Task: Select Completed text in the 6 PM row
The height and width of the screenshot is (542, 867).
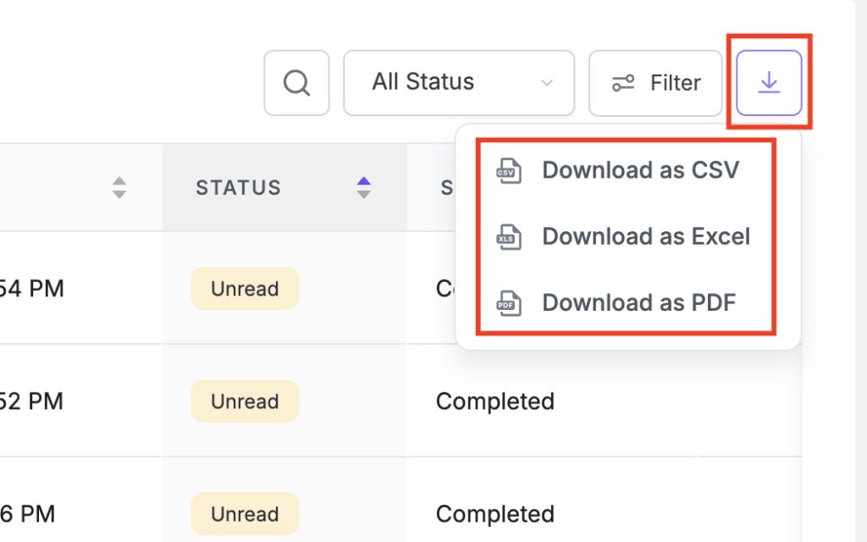Action: (x=494, y=514)
